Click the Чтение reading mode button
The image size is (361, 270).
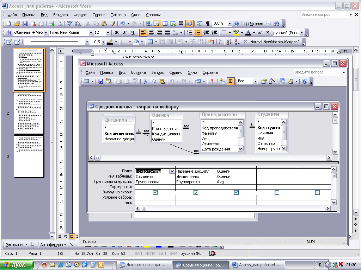[253, 24]
